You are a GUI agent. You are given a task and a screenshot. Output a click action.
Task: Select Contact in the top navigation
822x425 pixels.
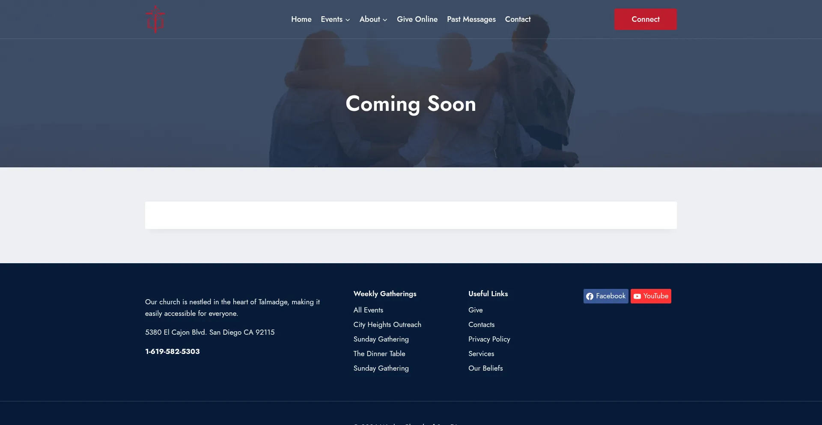518,19
